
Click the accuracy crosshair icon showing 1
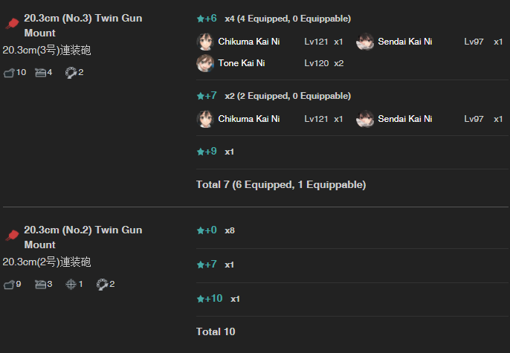71,284
